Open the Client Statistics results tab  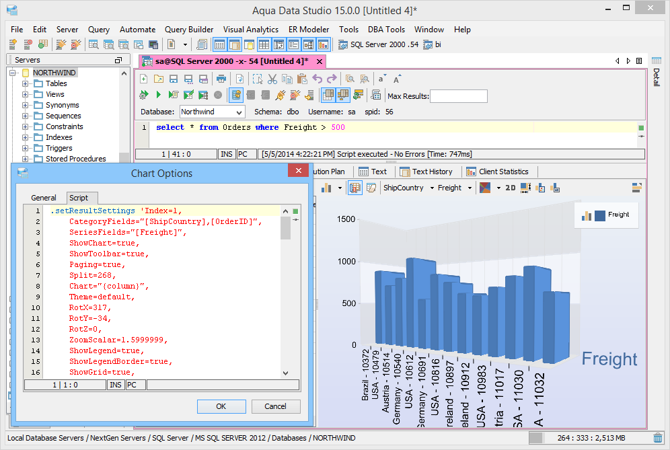[x=498, y=172]
